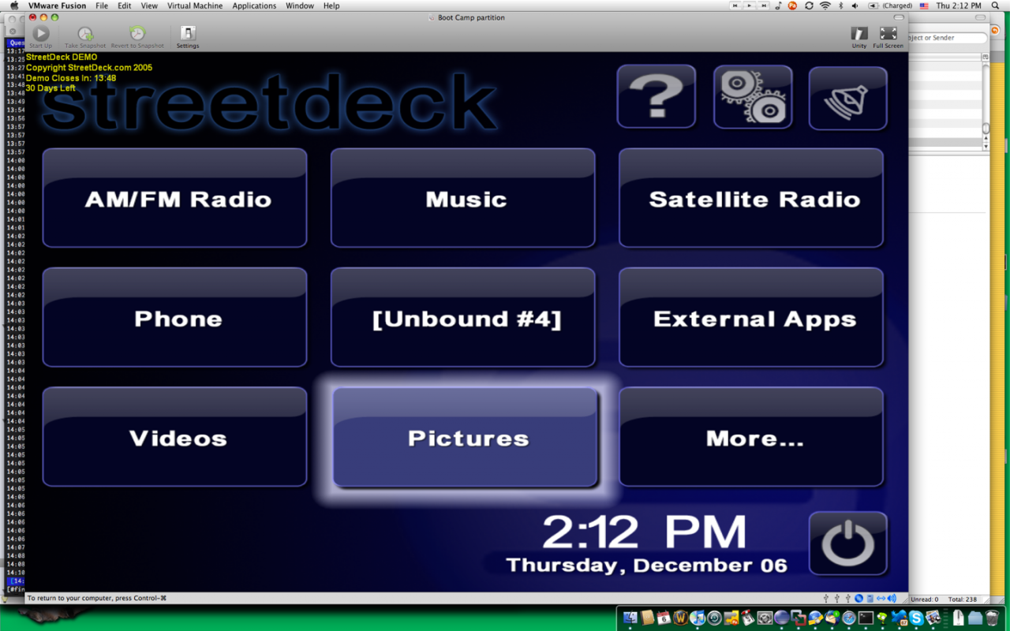The image size is (1010, 631).
Task: Open VMware Settings toolbar icon
Action: pos(188,36)
